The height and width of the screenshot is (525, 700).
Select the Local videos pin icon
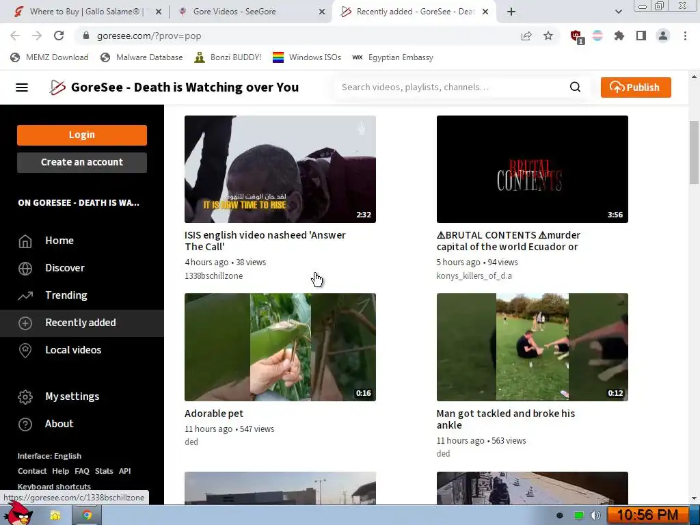(x=25, y=351)
